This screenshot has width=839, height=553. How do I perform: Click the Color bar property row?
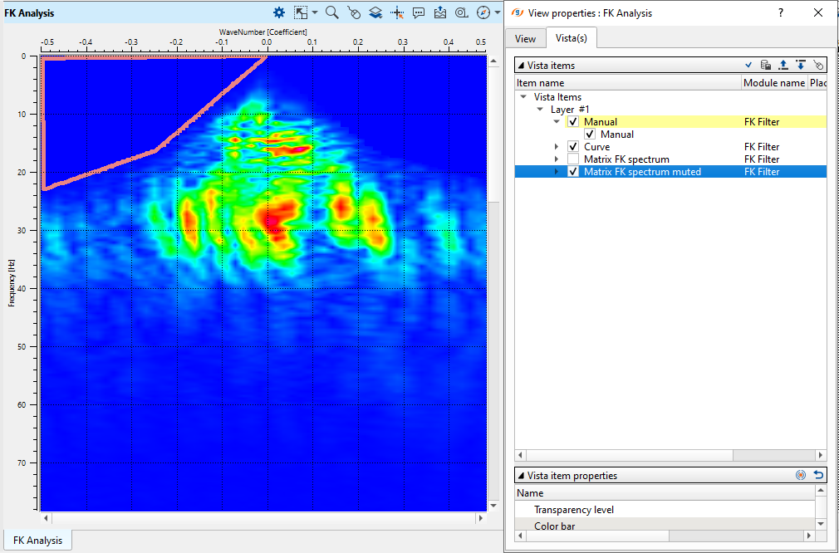pos(554,526)
